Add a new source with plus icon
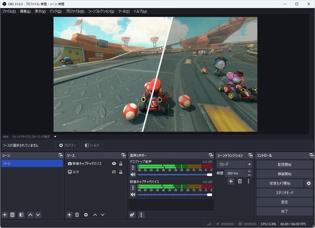315x228 pixels. (69, 215)
